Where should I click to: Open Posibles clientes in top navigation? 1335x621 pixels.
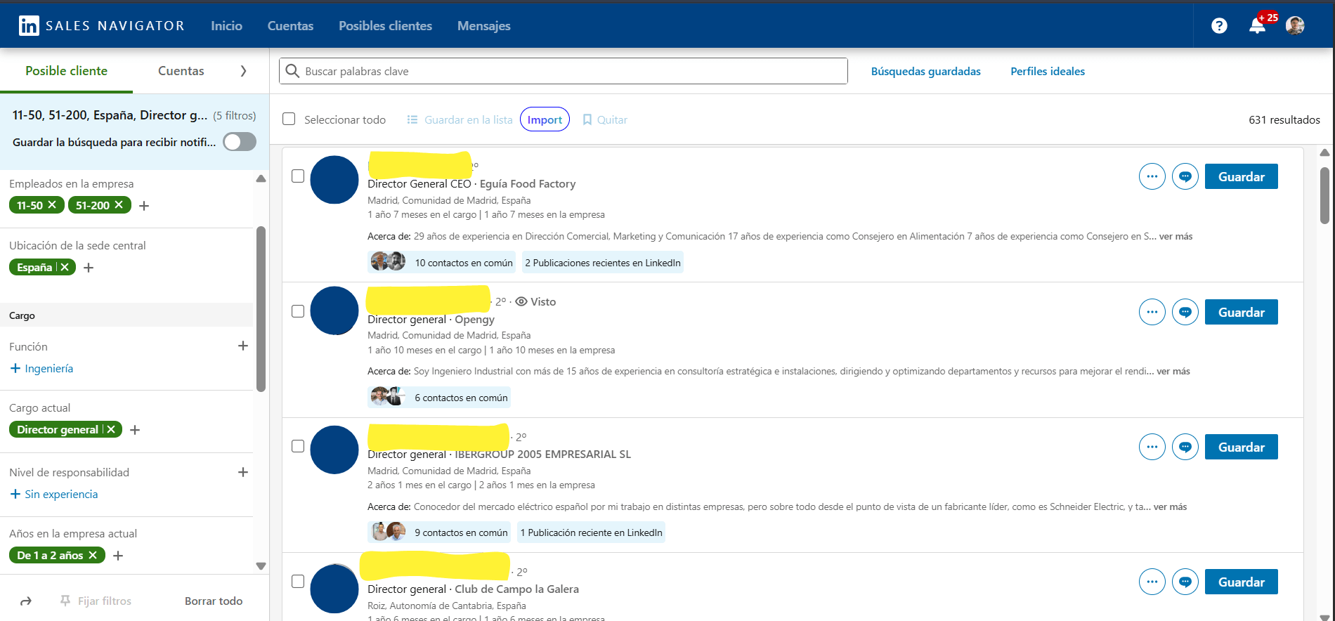click(x=385, y=26)
